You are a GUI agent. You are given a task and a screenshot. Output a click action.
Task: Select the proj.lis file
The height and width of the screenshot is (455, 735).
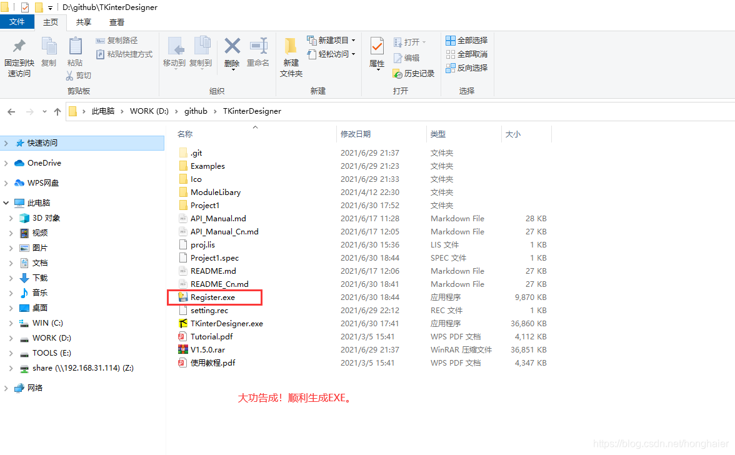pyautogui.click(x=202, y=244)
